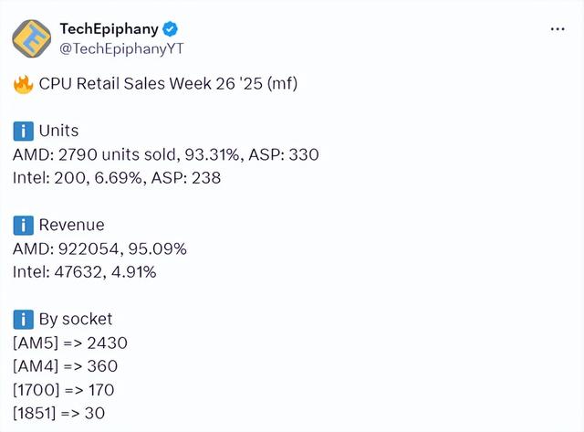Select the Revenue heading text
The image size is (584, 432).
(71, 225)
